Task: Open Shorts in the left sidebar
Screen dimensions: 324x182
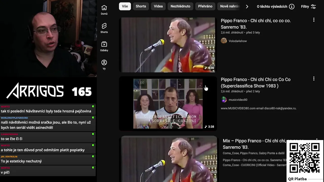Action: (104, 28)
